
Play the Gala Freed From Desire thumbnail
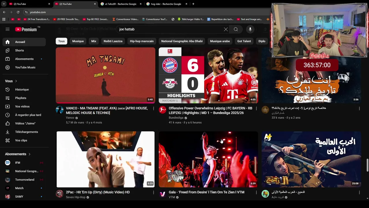point(208,159)
